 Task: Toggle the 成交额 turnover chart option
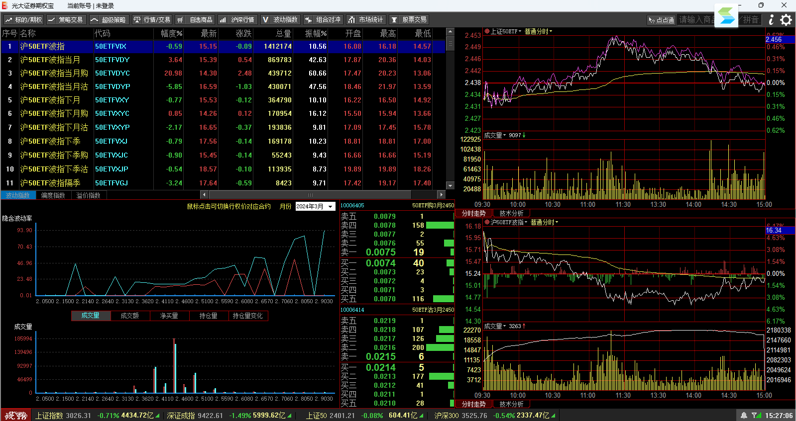point(130,316)
